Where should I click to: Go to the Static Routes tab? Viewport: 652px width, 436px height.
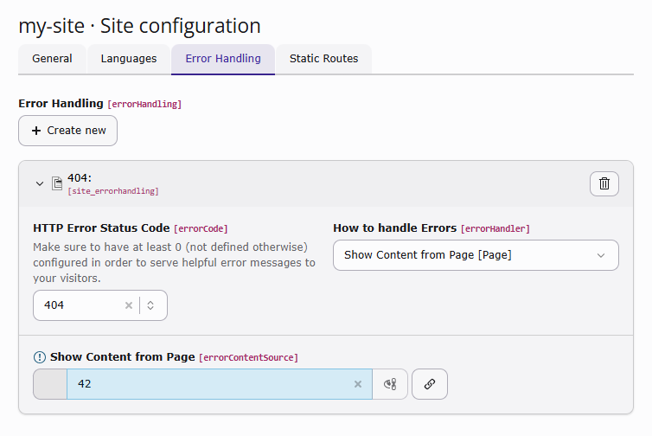click(x=323, y=59)
